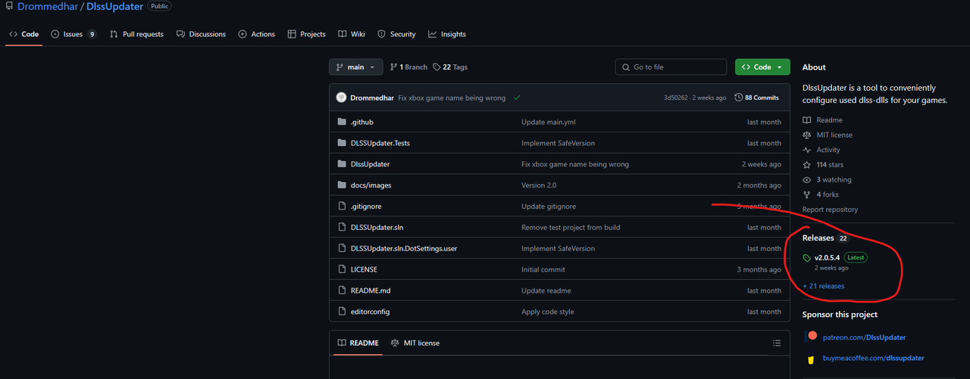Screen dimensions: 970x379
Task: Open the README outline list icon
Action: [x=776, y=343]
